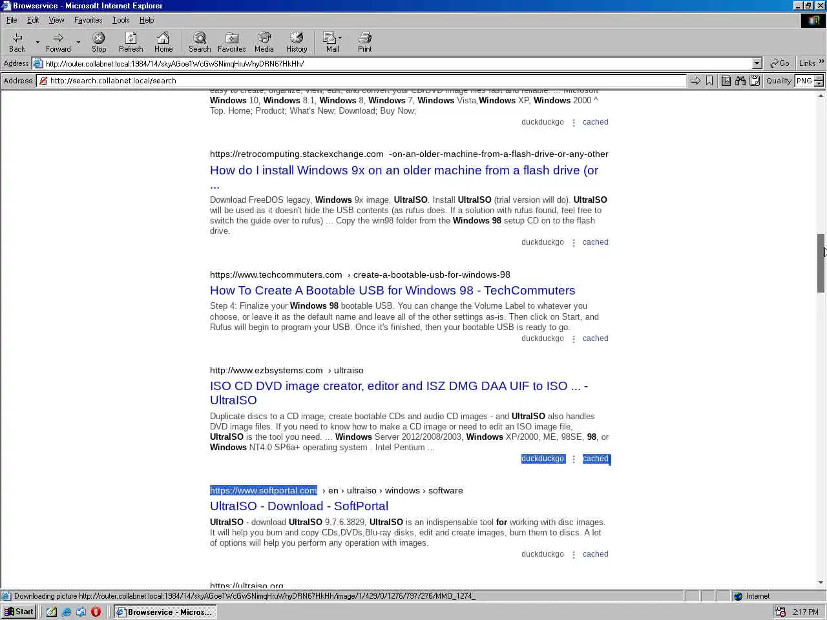
Task: Click the clipboard icon next to Quality
Action: click(754, 81)
